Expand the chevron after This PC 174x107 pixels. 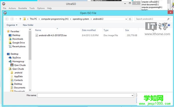(x=39, y=19)
